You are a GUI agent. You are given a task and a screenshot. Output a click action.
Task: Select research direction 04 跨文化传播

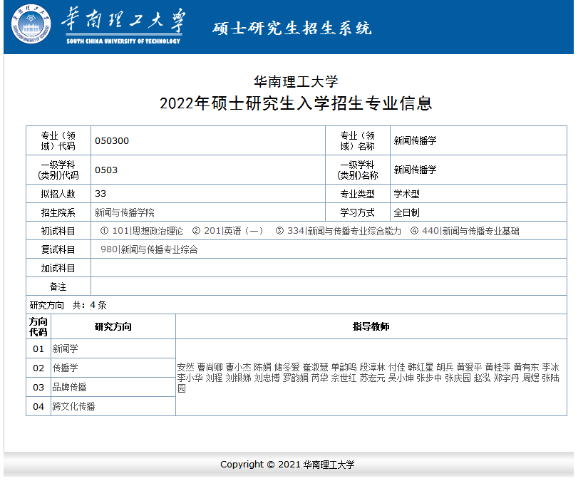(x=73, y=406)
